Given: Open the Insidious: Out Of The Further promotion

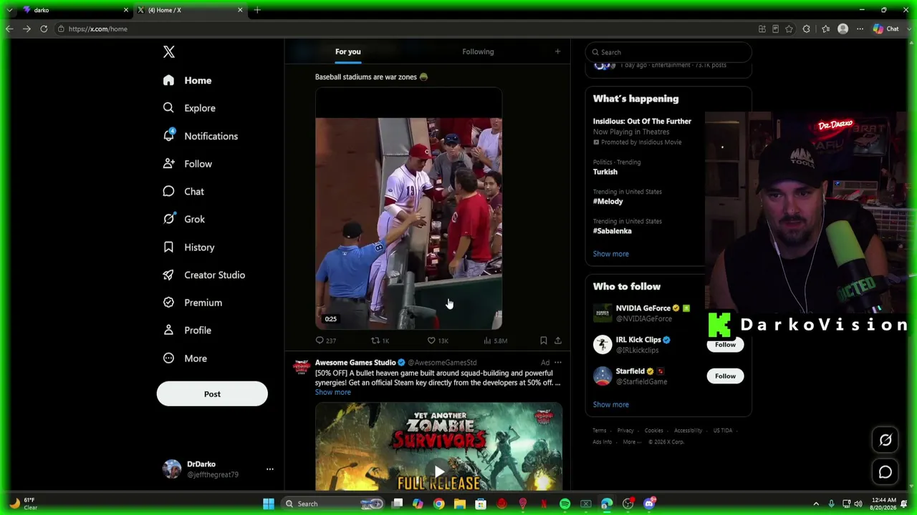Looking at the screenshot, I should coord(642,122).
